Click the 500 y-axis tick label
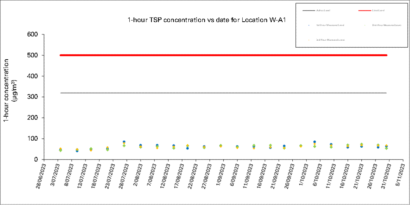Screen dimensions: 410x205 32,55
